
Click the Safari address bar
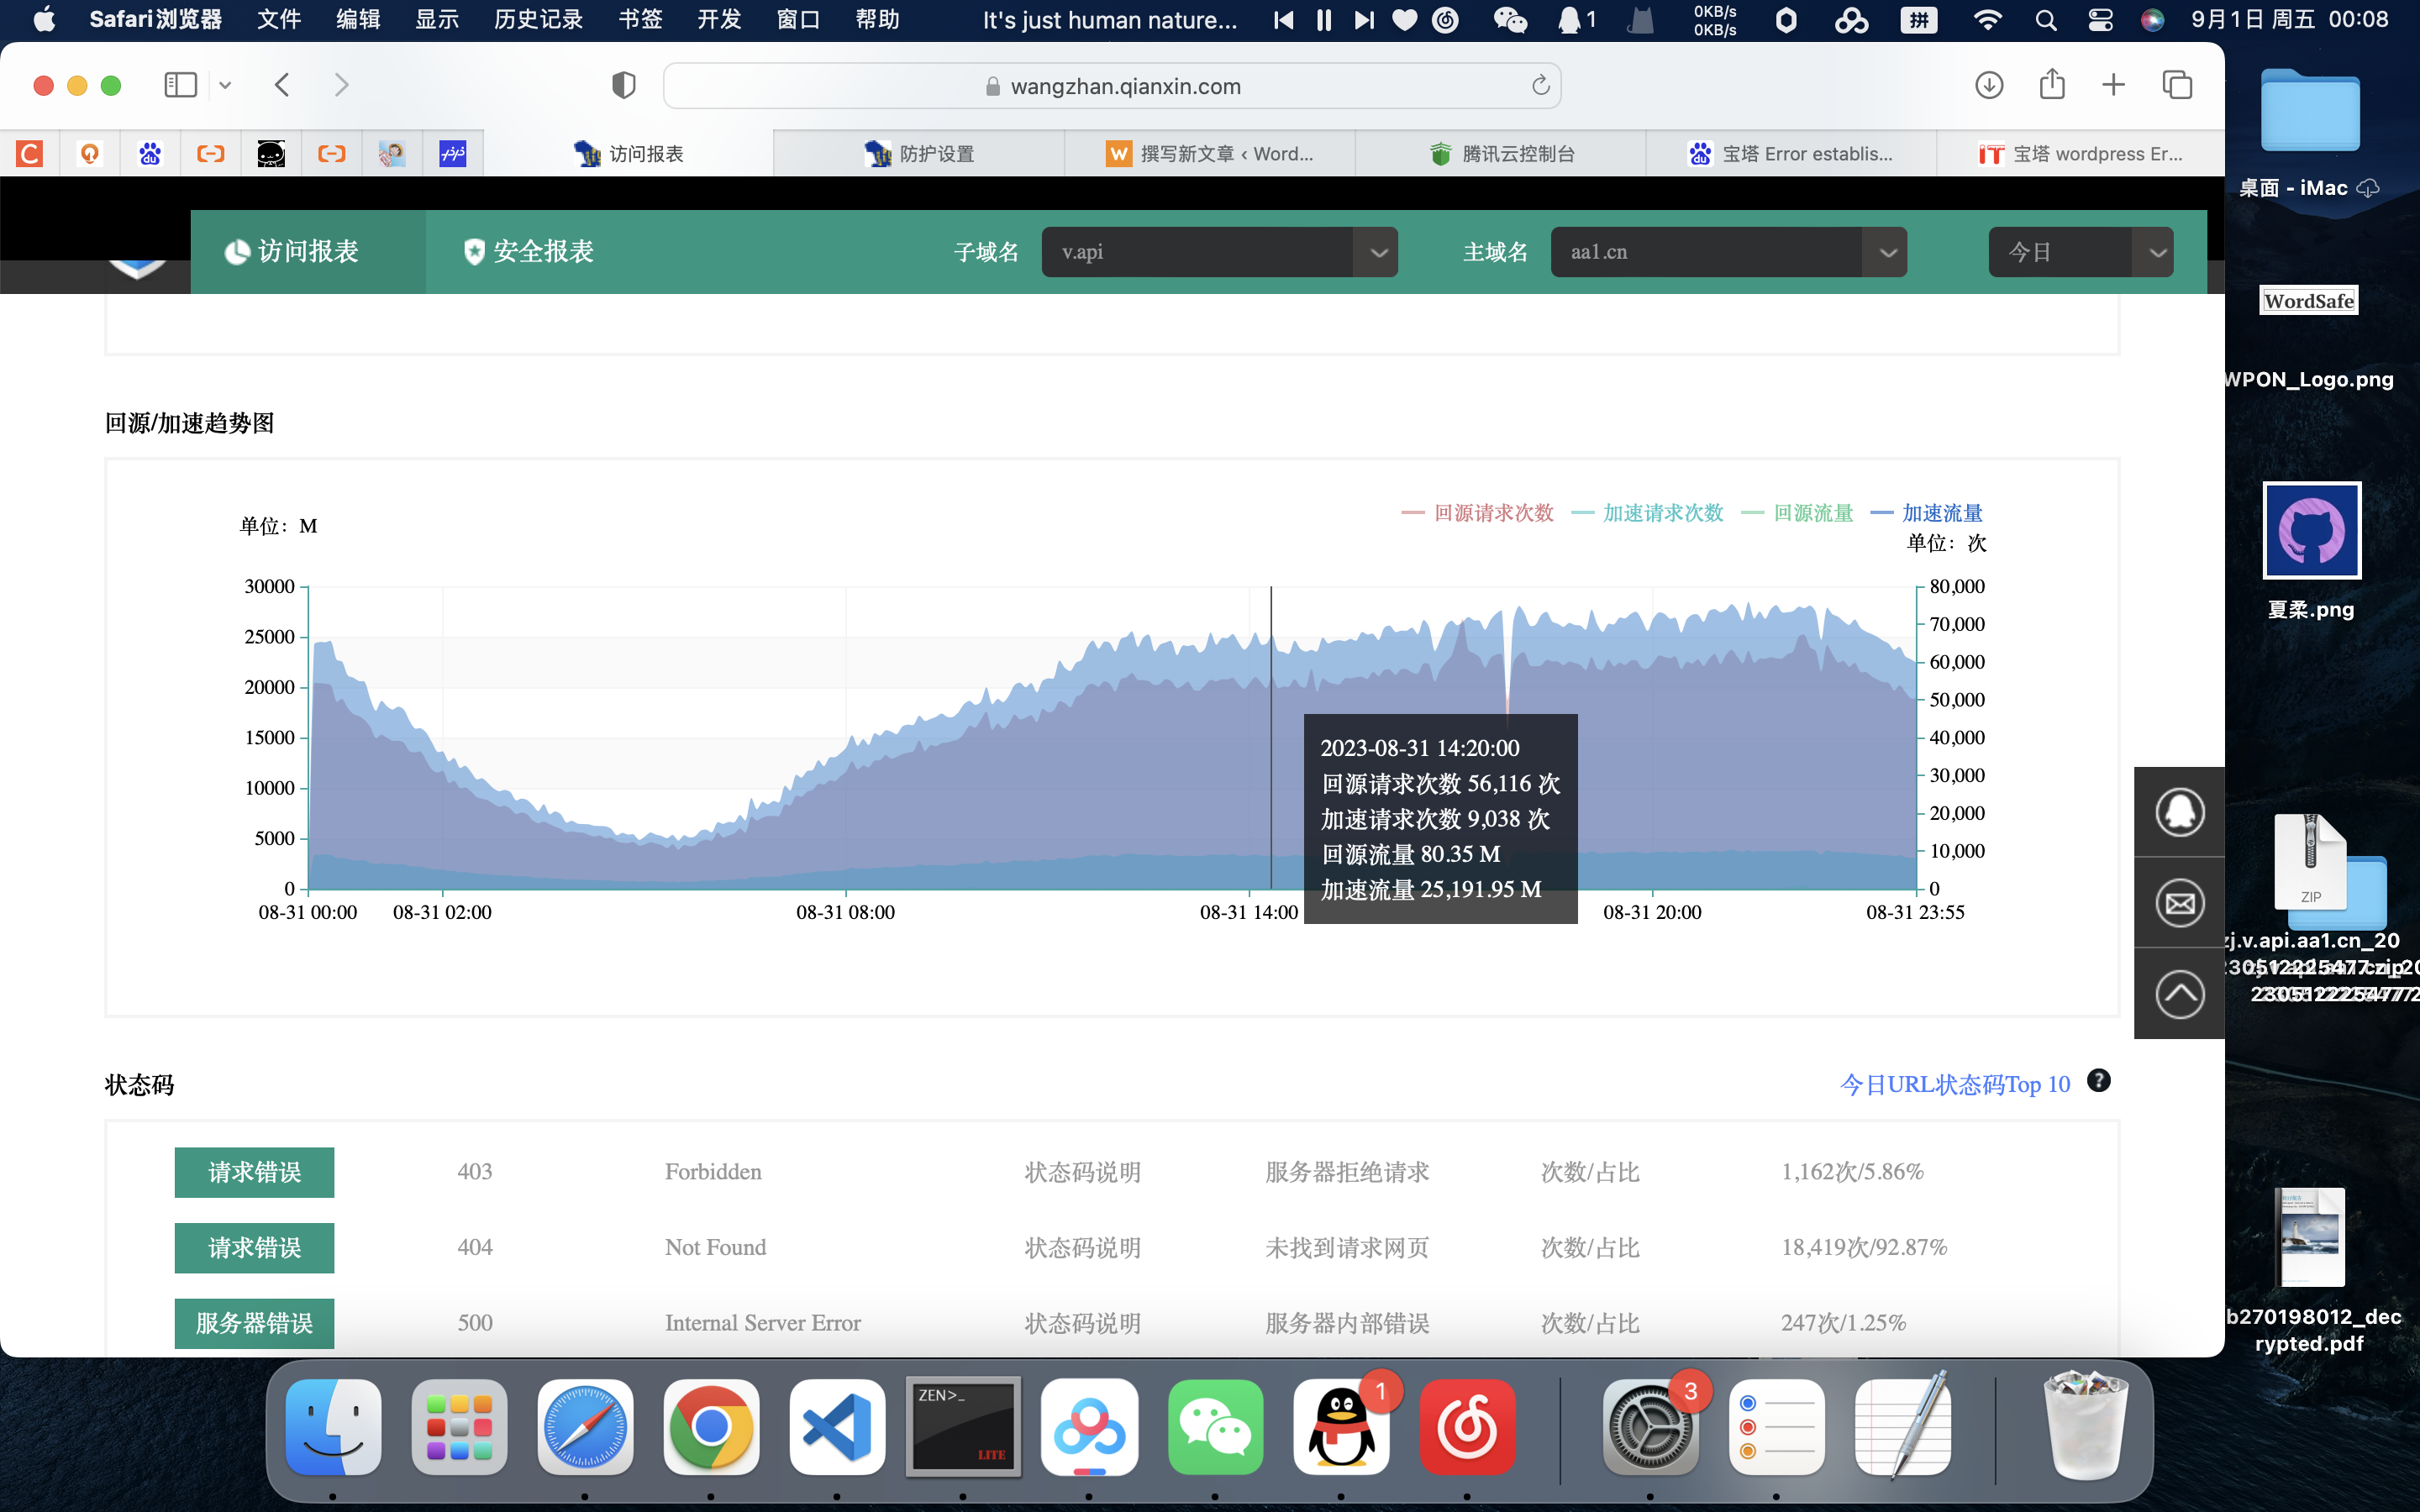tap(1112, 86)
